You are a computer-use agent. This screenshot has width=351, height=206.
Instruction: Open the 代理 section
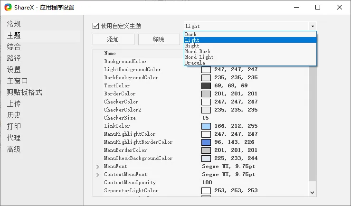pyautogui.click(x=14, y=138)
